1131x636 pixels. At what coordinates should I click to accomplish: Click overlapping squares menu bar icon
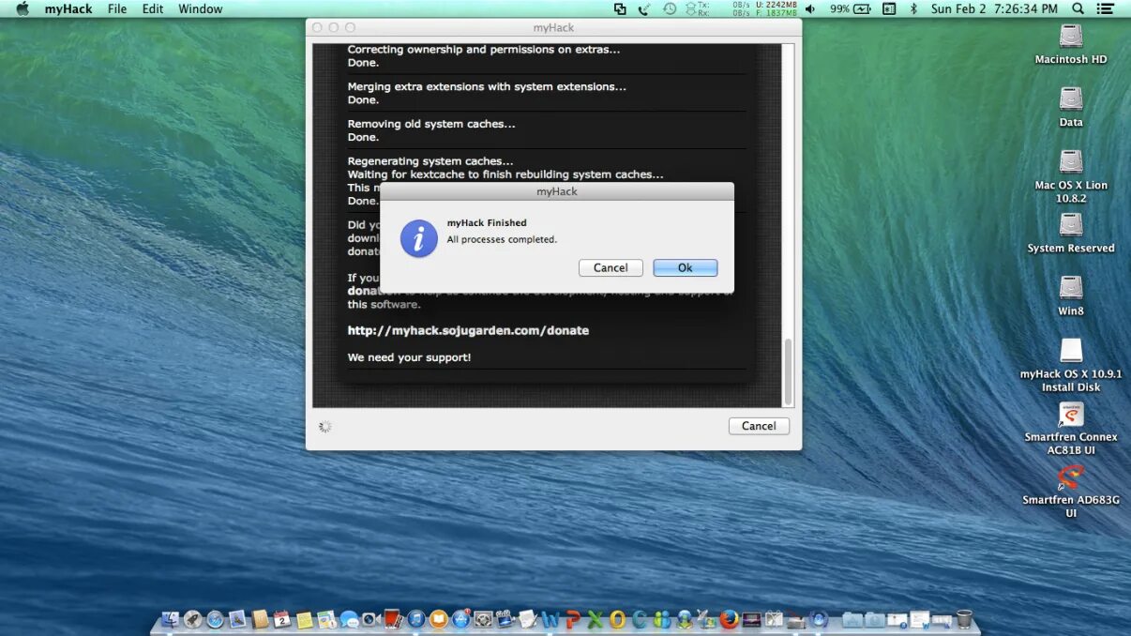tap(620, 8)
